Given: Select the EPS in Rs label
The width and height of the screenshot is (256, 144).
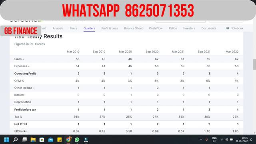Looking at the screenshot, I should tap(20, 131).
